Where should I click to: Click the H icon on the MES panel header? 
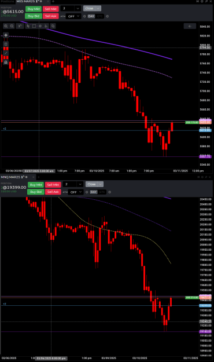(x=198, y=1)
